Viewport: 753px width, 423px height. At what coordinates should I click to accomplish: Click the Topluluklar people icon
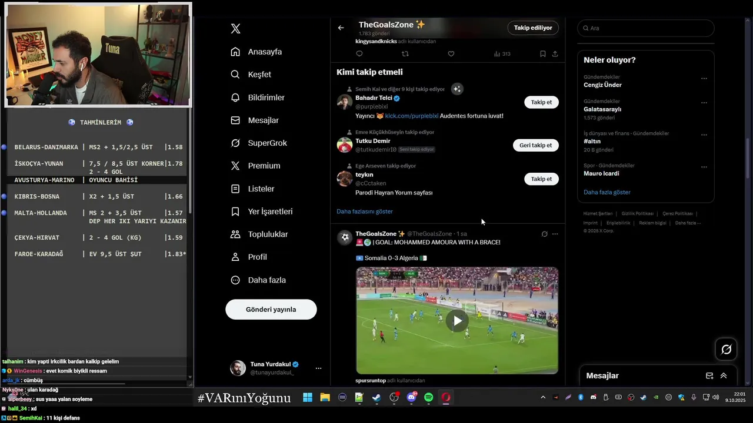(x=235, y=234)
